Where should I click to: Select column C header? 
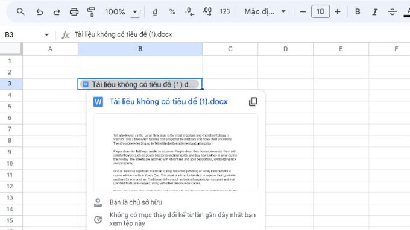(x=230, y=49)
